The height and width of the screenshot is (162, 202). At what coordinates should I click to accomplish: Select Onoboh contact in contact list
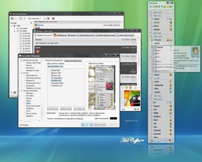(x=161, y=40)
